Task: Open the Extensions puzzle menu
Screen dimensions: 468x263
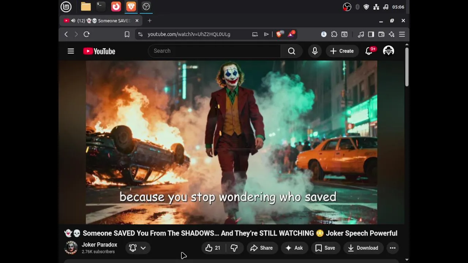Action: pos(334,34)
